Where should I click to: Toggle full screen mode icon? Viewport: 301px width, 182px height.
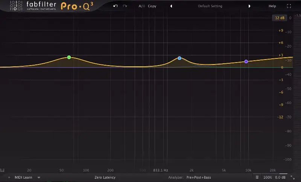[289, 6]
